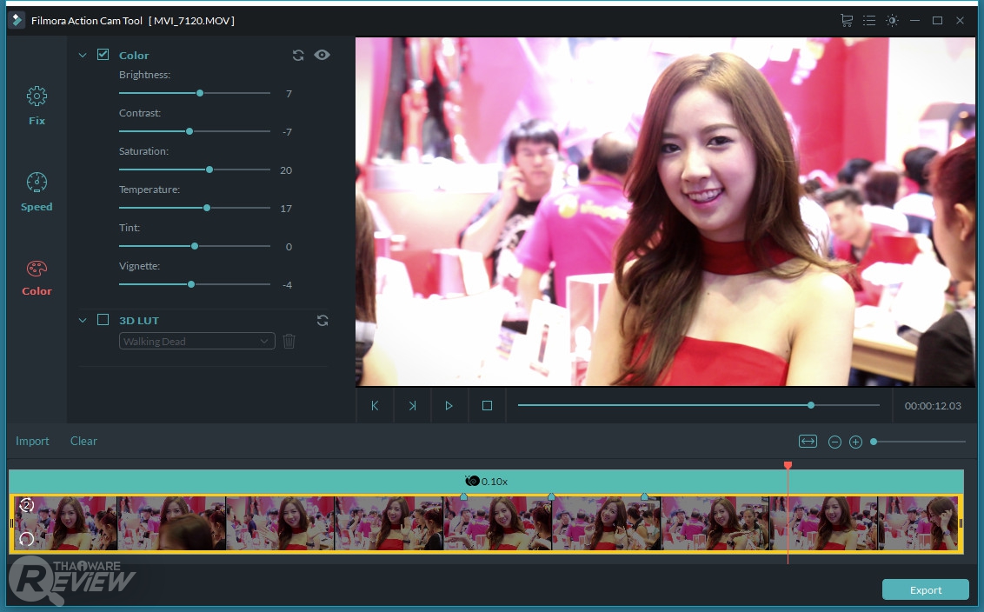Click the replay count icon on clip

[x=26, y=505]
